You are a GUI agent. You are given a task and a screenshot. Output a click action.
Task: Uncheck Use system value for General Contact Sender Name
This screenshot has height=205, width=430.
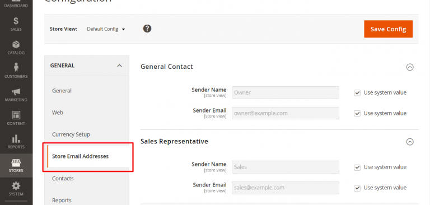(357, 93)
